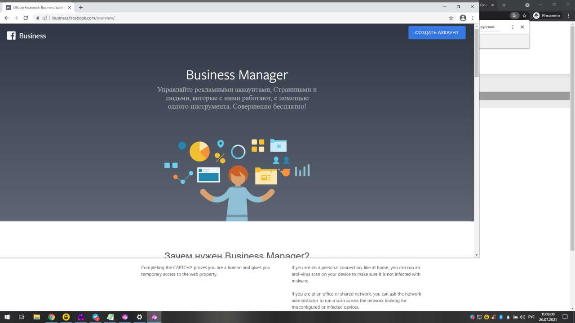This screenshot has height=323, width=575.
Task: Click the 'office or shared network' paragraph
Action: tap(356, 301)
